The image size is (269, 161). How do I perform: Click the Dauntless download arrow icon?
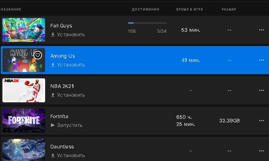[53, 155]
